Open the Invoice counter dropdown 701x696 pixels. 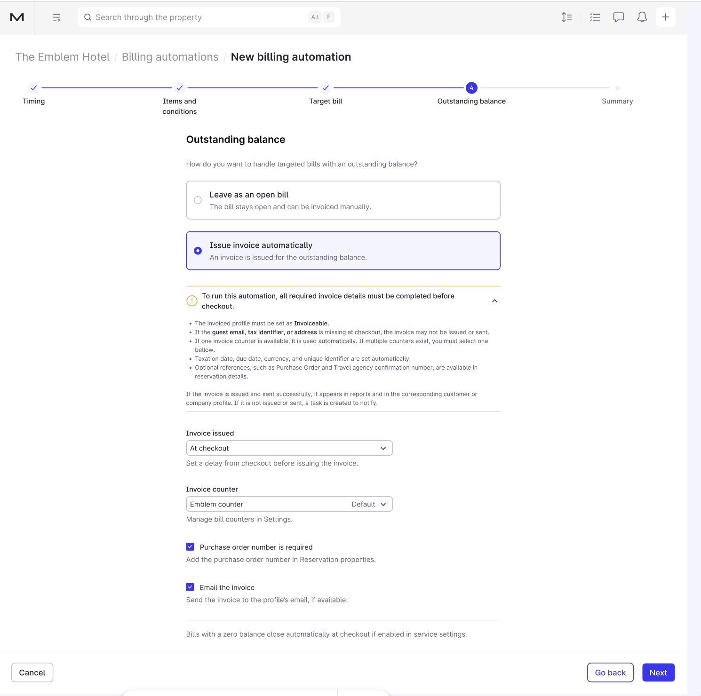pos(289,504)
